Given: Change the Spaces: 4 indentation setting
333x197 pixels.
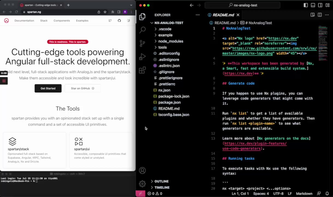Looking at the screenshot, I should (261, 193).
